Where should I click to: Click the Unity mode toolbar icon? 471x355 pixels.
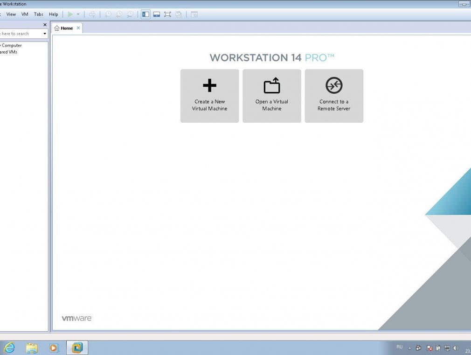pyautogui.click(x=179, y=14)
